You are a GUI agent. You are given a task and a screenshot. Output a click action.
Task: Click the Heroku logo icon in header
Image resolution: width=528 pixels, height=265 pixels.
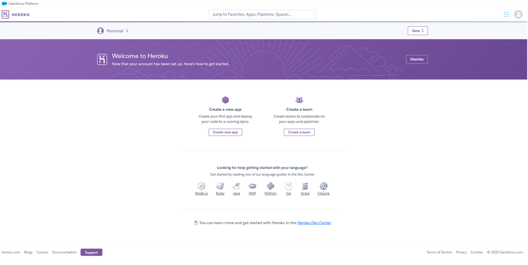[5, 15]
